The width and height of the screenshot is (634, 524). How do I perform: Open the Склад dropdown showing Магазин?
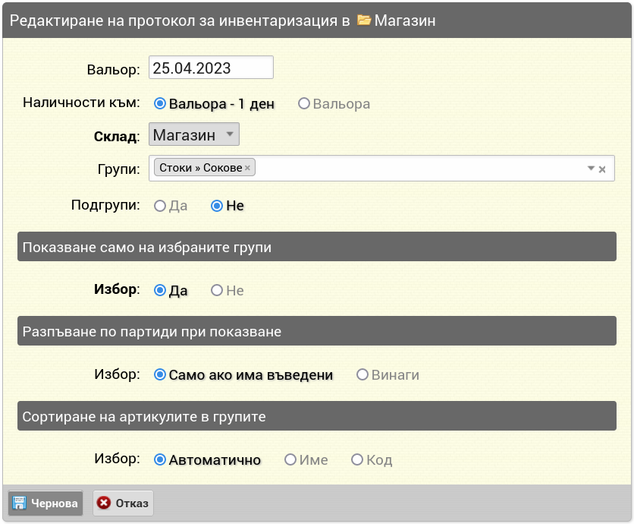coord(194,134)
